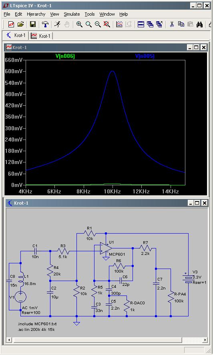The height and width of the screenshot is (355, 213).
Task: Click the V(n006) trace label
Action: coord(65,56)
